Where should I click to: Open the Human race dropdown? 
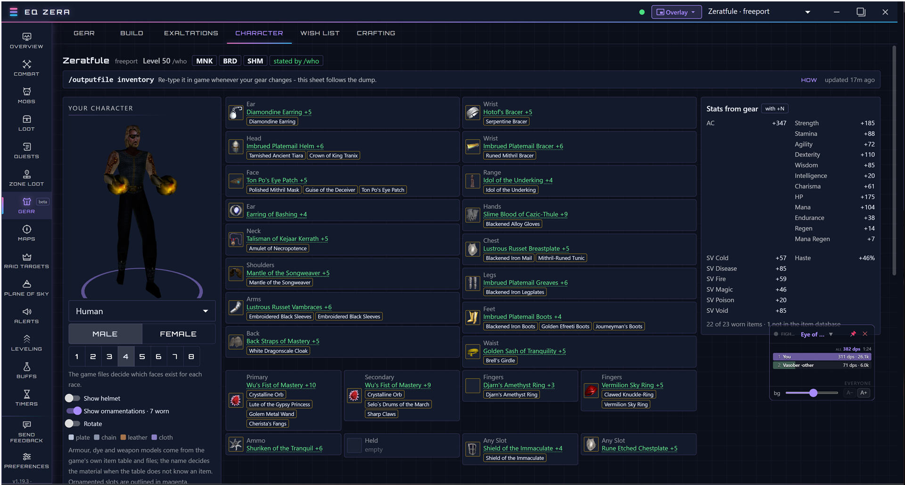pyautogui.click(x=142, y=311)
